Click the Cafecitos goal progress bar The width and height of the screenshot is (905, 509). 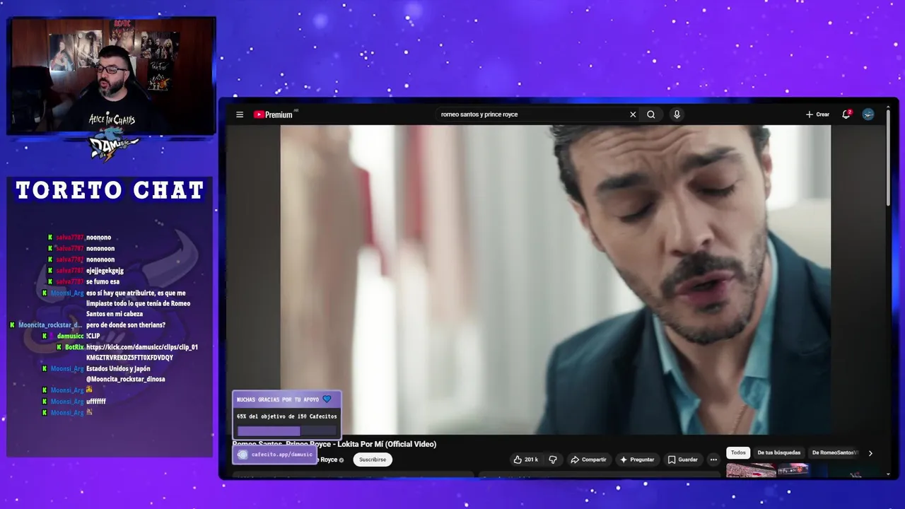[x=286, y=431]
